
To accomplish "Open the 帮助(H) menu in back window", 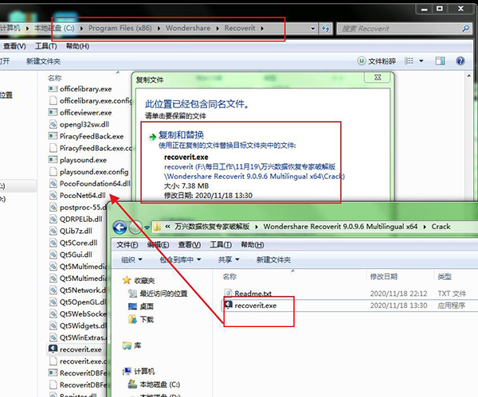I will (78, 46).
